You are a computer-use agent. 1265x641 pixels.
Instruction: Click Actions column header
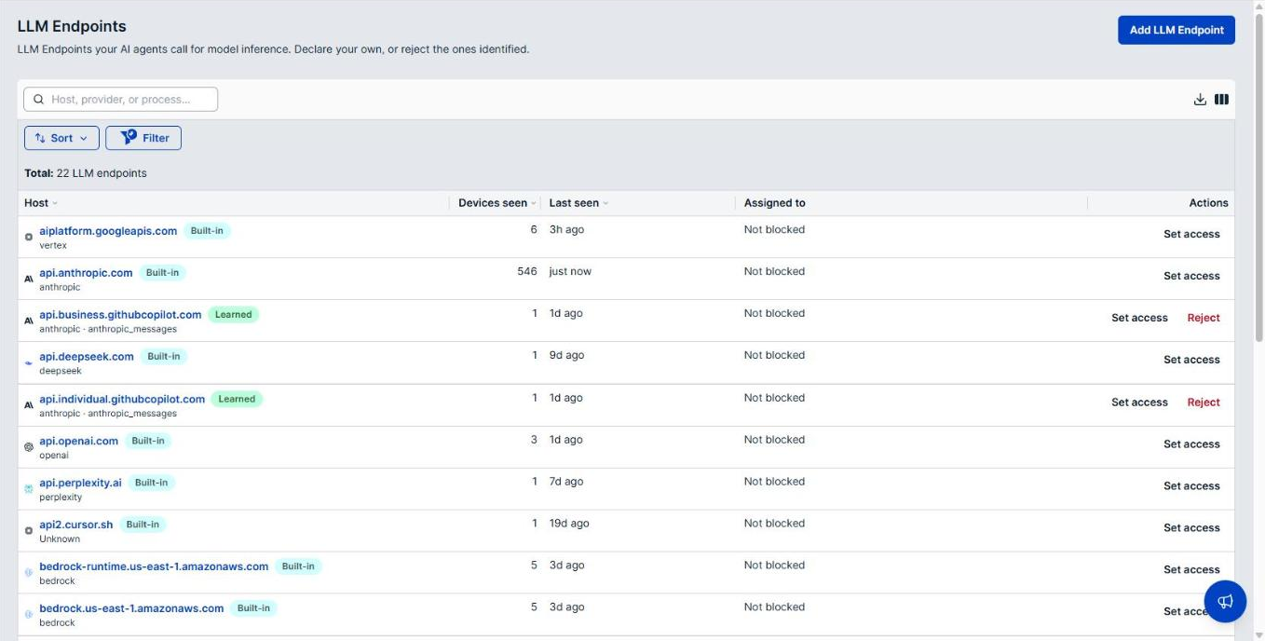[x=1208, y=203]
